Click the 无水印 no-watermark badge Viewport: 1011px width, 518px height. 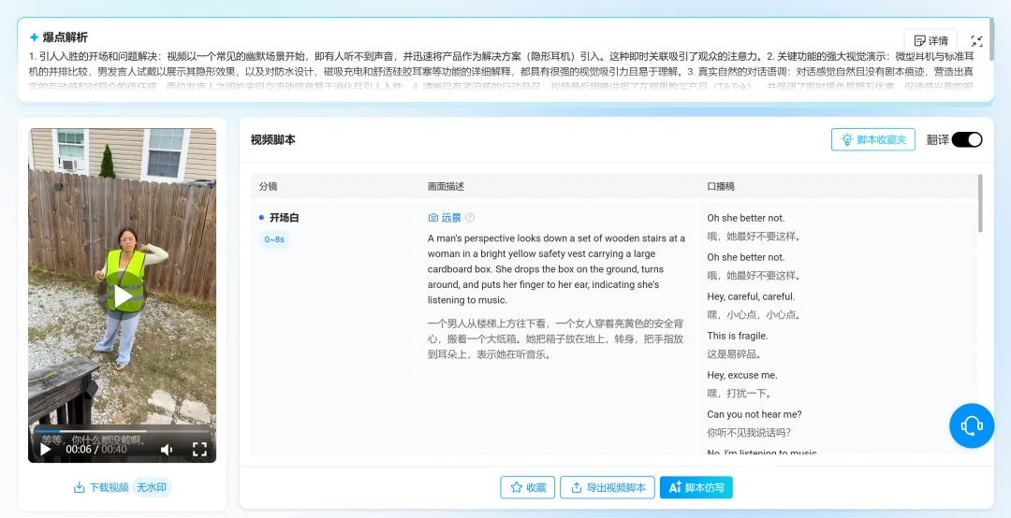tap(152, 487)
